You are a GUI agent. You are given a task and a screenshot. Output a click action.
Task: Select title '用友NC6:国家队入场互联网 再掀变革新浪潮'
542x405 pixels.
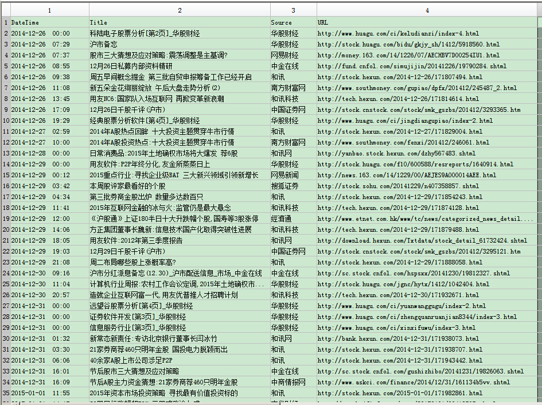pos(180,99)
